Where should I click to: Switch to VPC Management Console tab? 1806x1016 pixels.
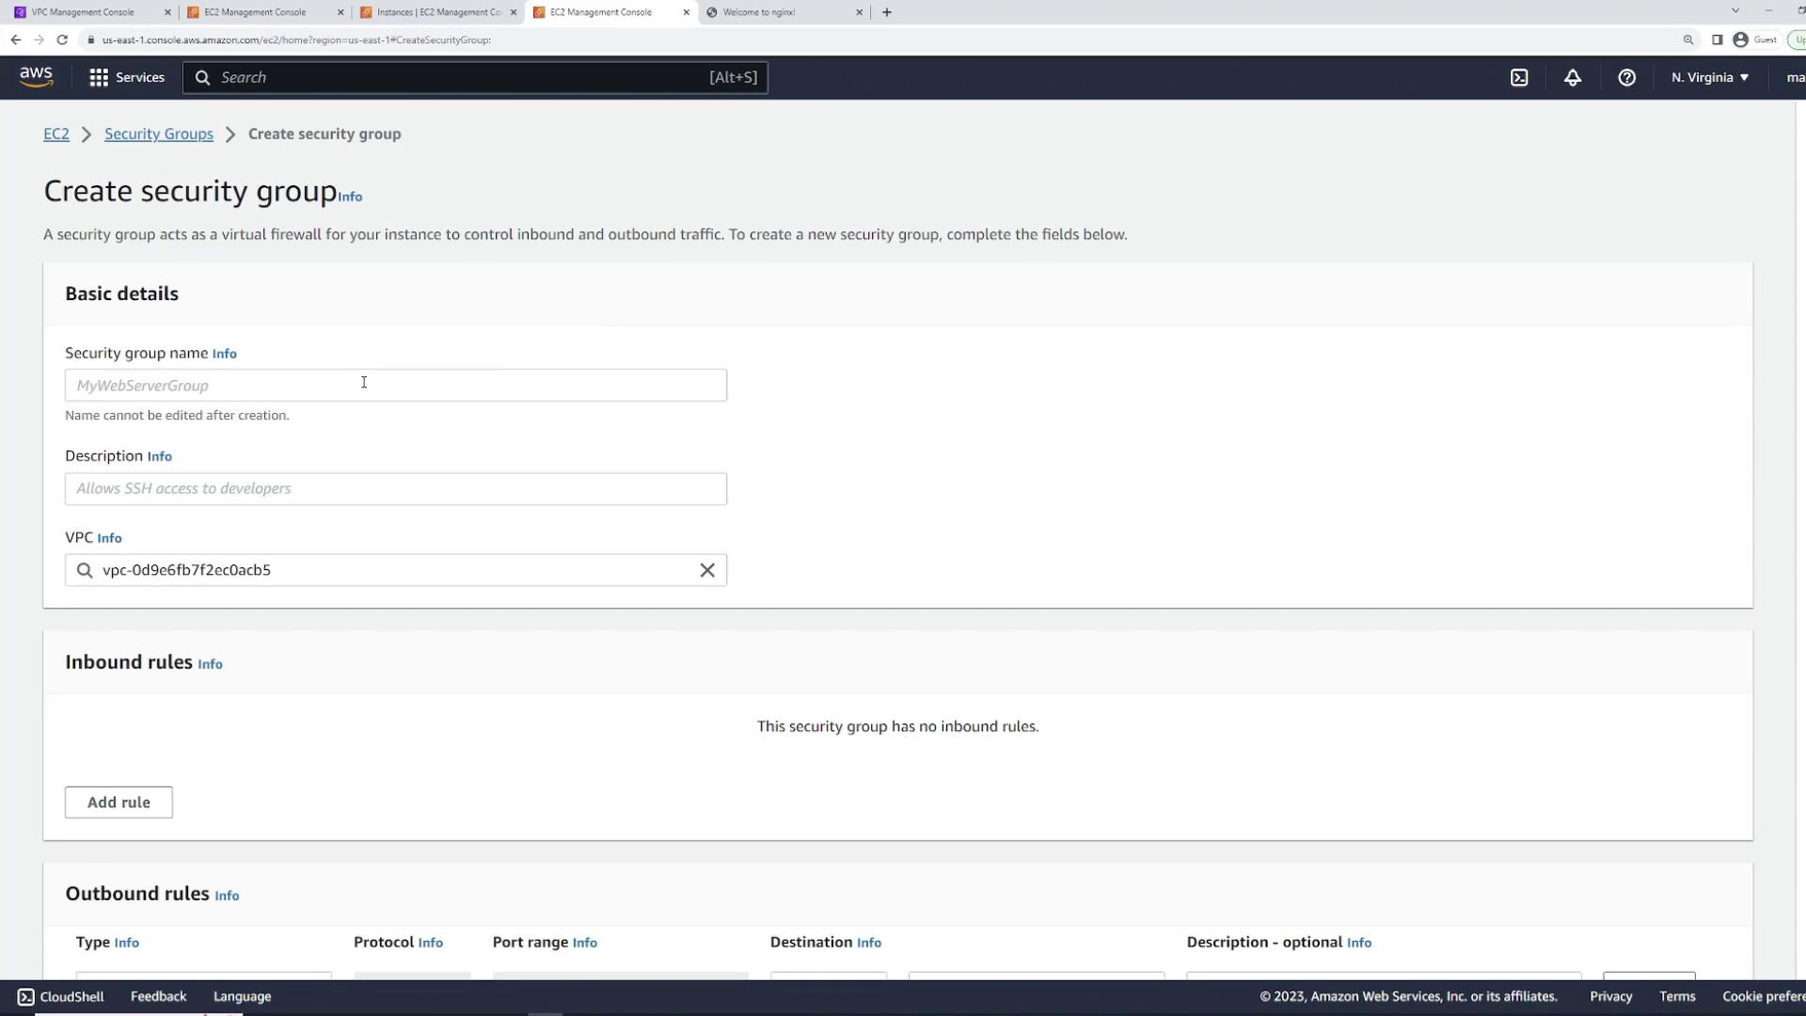[x=83, y=12]
